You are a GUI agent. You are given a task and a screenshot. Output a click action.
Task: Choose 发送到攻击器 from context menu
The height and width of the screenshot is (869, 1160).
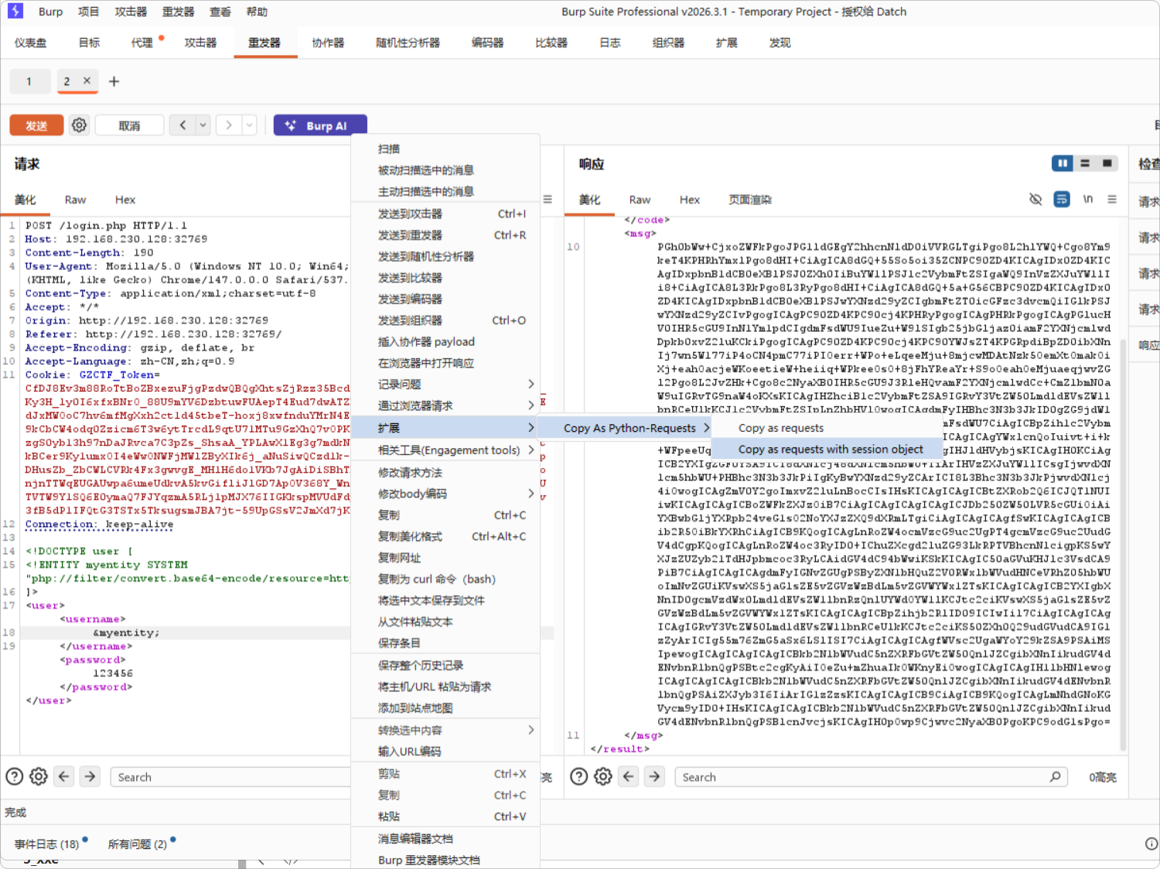(445, 214)
